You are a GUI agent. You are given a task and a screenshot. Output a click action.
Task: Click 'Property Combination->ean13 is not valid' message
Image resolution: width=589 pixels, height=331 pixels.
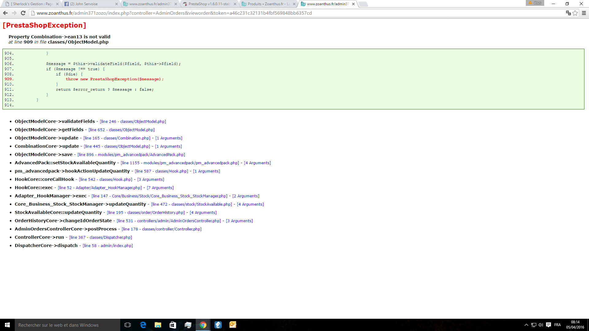60,37
